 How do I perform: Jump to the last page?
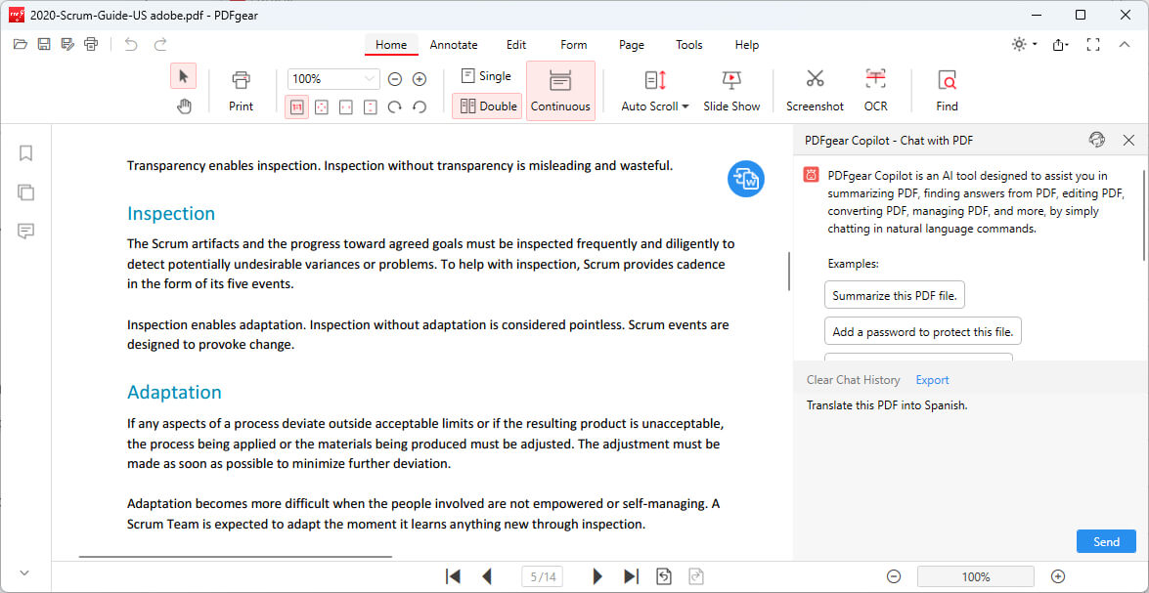pyautogui.click(x=631, y=576)
